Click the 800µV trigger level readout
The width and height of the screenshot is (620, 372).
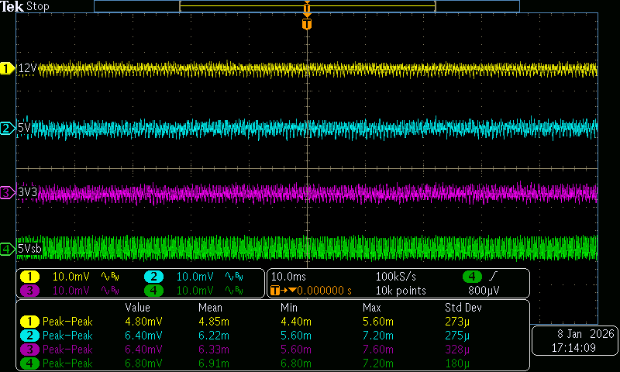[484, 291]
